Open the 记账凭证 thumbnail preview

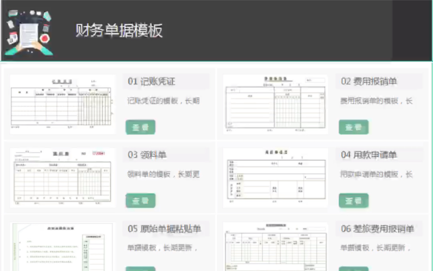point(61,102)
